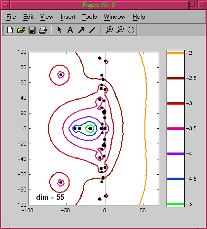The height and width of the screenshot is (229, 207).
Task: Open the Tools dropdown menu
Action: 90,17
